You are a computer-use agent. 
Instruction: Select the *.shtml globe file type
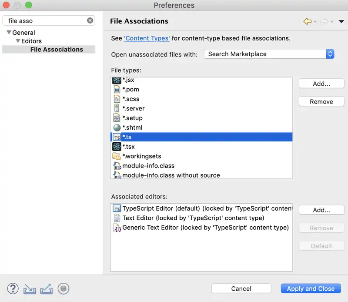(x=132, y=128)
